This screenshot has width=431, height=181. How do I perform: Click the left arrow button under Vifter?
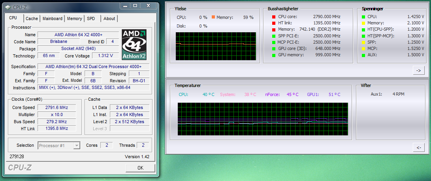click(x=419, y=148)
